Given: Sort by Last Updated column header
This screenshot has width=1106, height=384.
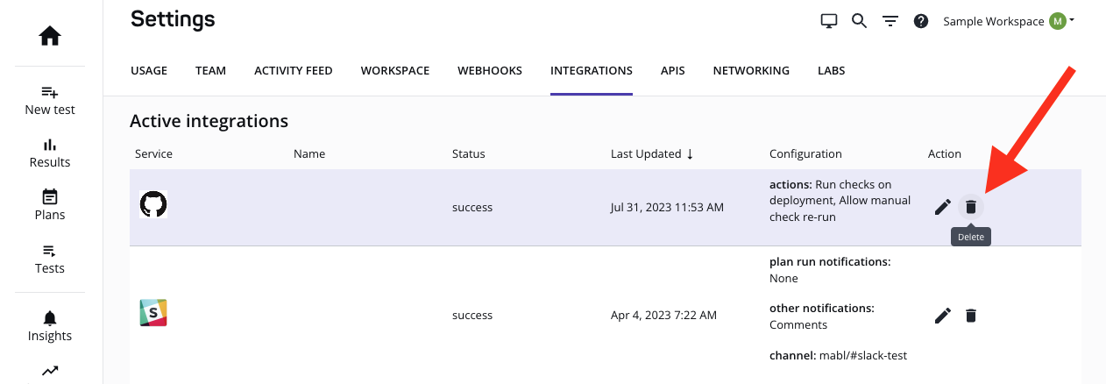Looking at the screenshot, I should [x=646, y=153].
